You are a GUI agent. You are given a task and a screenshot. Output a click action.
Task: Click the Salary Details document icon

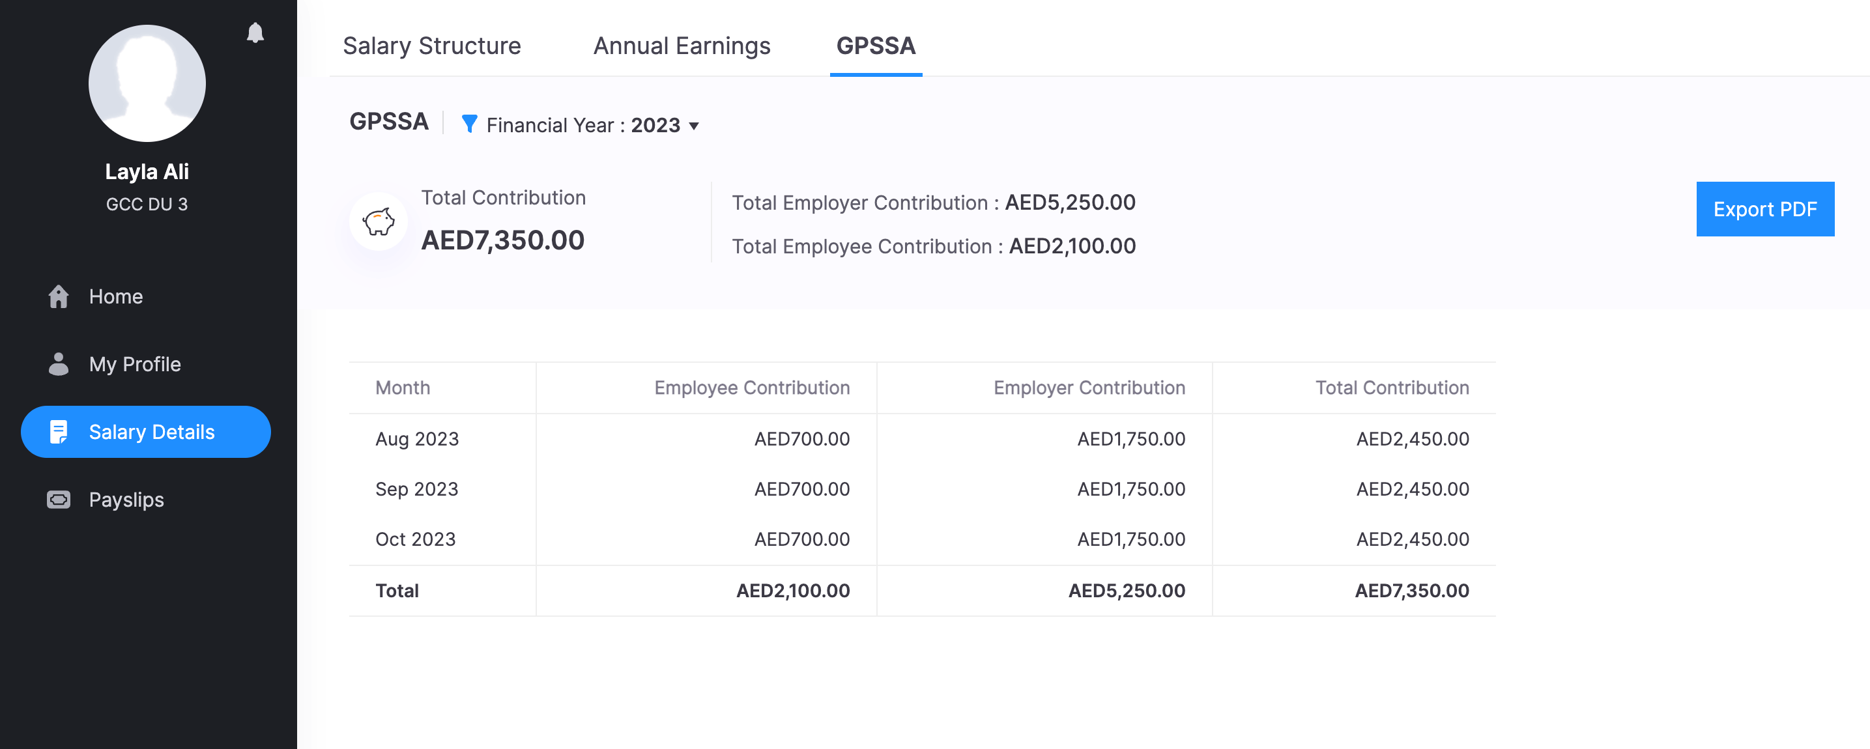click(58, 432)
